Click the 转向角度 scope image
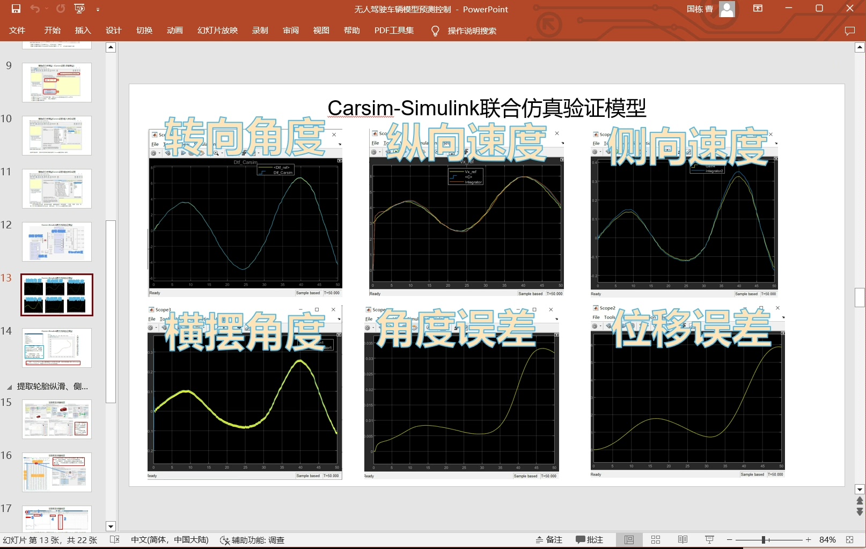 click(246, 213)
